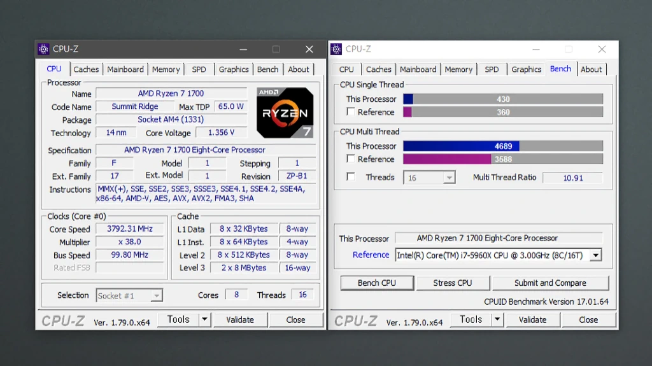Image resolution: width=652 pixels, height=366 pixels.
Task: Close the right CPU-Z window with X
Action: (x=602, y=49)
